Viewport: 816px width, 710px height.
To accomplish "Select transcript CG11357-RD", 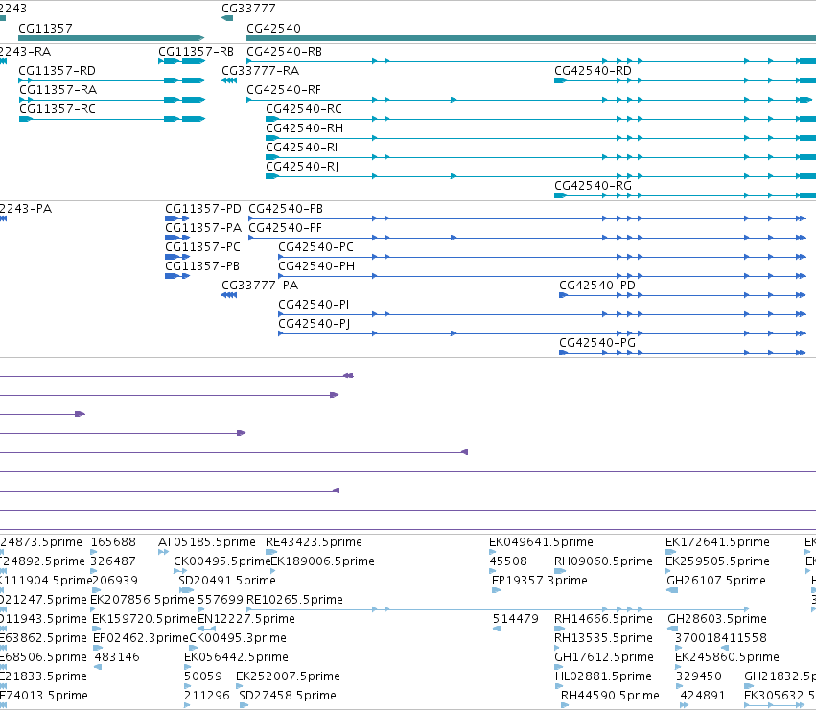I will click(x=58, y=71).
